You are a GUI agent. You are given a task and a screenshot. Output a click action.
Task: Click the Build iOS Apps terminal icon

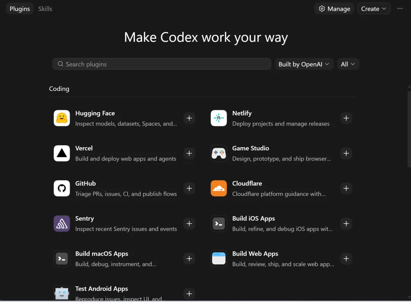[218, 223]
